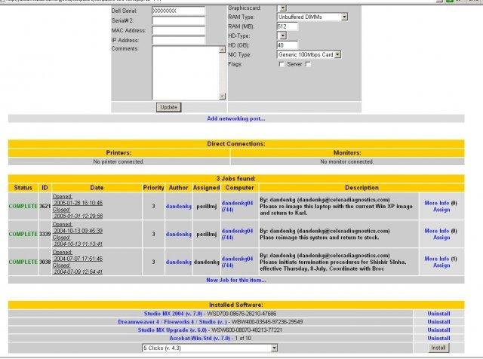Image resolution: width=483 pixels, height=359 pixels.
Task: Click job ID 3339
Action: pos(45,235)
